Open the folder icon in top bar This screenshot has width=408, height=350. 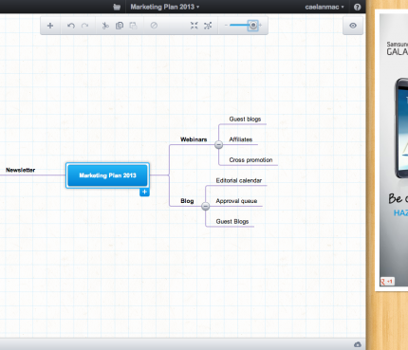pos(117,7)
